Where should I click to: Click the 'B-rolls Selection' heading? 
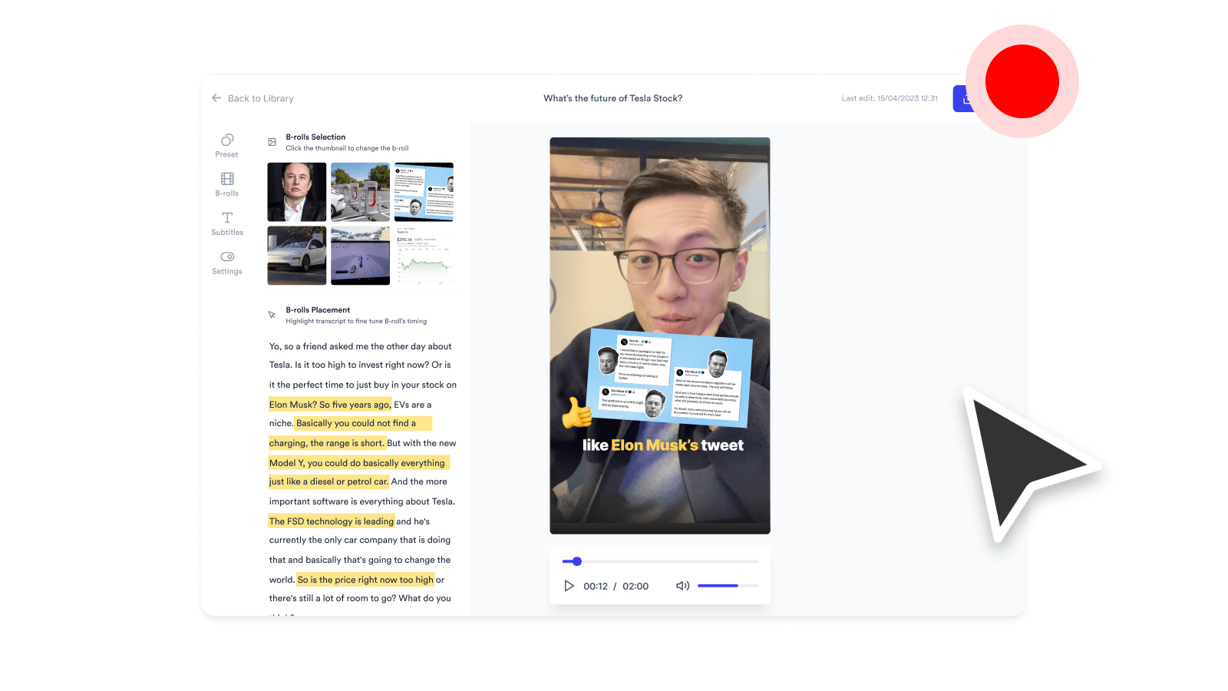pyautogui.click(x=315, y=137)
